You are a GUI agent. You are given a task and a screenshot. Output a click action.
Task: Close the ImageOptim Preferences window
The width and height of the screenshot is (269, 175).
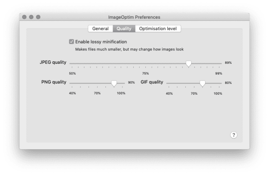pyautogui.click(x=24, y=17)
